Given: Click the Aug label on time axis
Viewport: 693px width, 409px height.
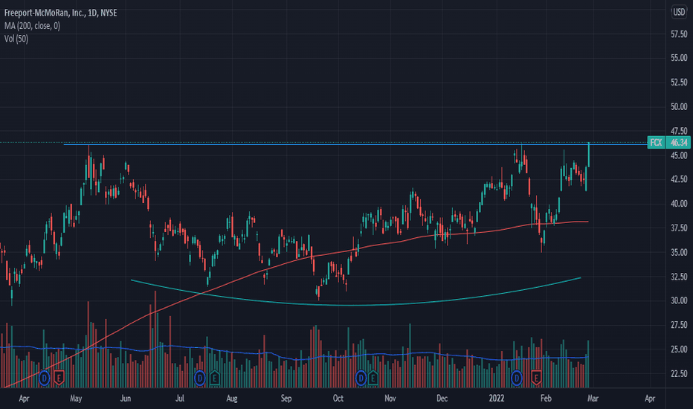Looking at the screenshot, I should (231, 399).
